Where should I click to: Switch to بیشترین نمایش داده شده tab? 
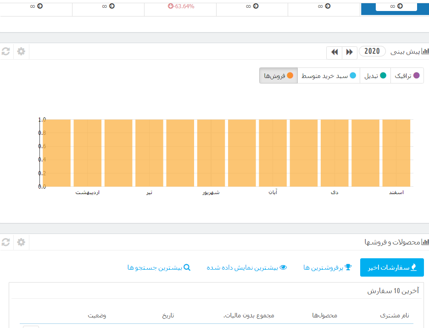pyautogui.click(x=246, y=267)
